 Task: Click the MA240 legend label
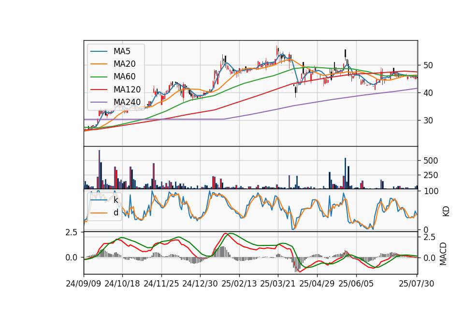click(x=127, y=102)
